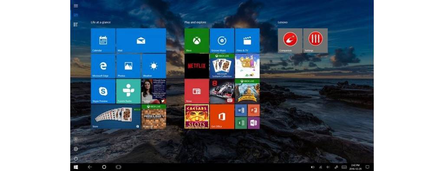Open the small Word tile
Viewport: 444px width, 171px height.
241,110
